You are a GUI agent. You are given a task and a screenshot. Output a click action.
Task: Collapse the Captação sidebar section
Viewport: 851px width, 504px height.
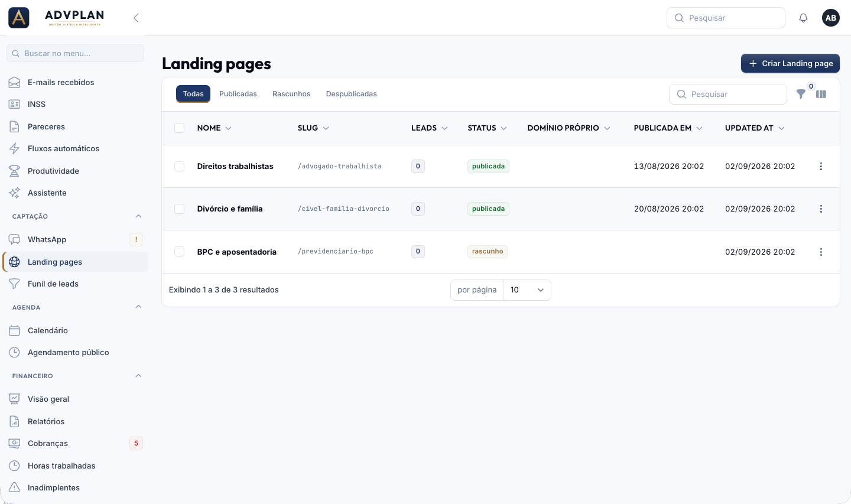tap(138, 216)
